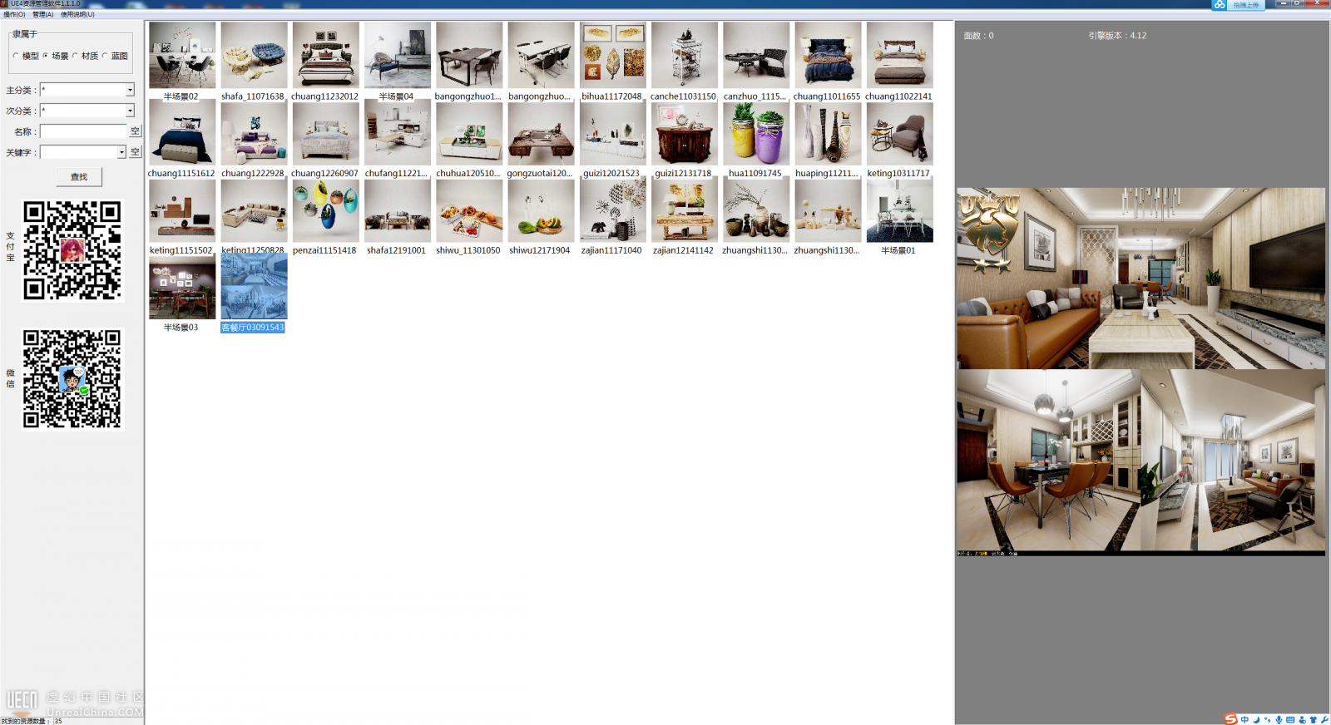
Task: Expand the 次分类 dropdown
Action: [130, 111]
